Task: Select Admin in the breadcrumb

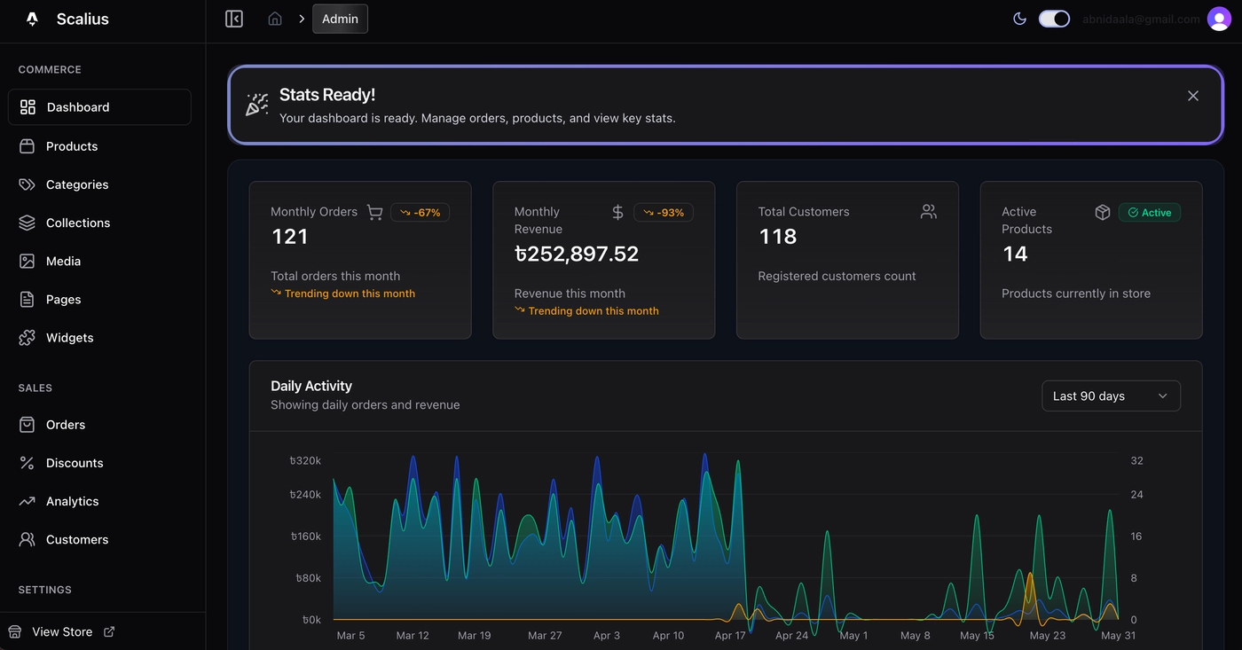Action: [340, 18]
